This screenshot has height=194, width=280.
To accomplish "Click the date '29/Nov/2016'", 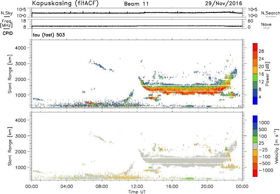I will tap(224, 4).
